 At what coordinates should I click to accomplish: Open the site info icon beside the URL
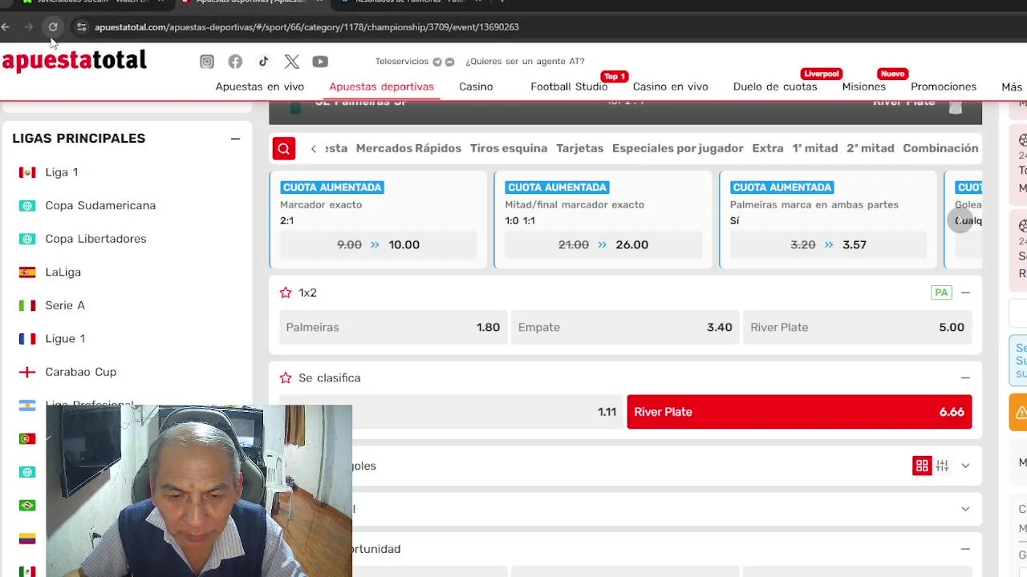pyautogui.click(x=81, y=27)
